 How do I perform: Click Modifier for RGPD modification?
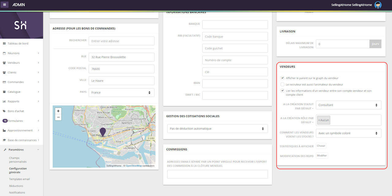click(322, 156)
